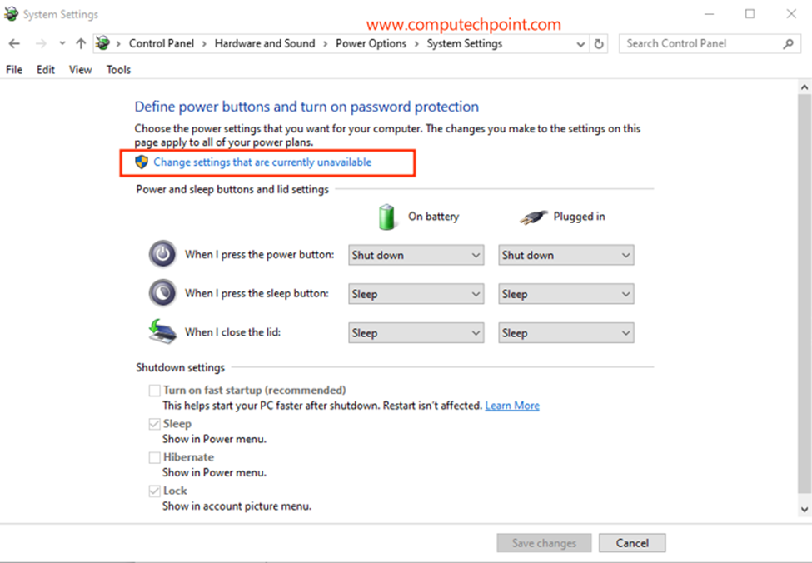Open close the lid On battery dropdown
This screenshot has width=812, height=563.
[x=416, y=332]
